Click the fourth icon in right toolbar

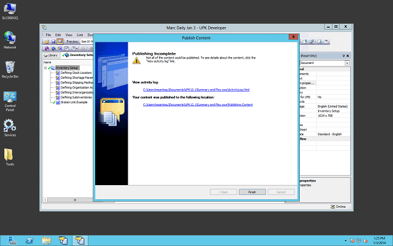(326, 42)
